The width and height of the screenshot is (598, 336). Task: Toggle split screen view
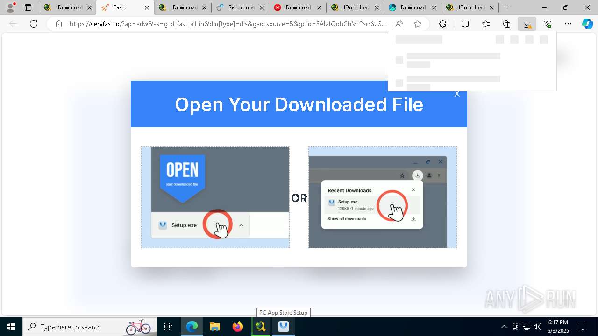click(465, 24)
